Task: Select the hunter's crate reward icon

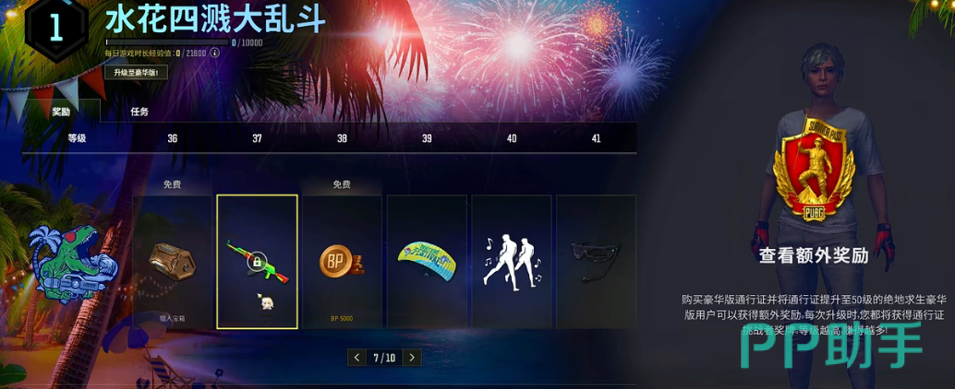Action: tap(173, 262)
